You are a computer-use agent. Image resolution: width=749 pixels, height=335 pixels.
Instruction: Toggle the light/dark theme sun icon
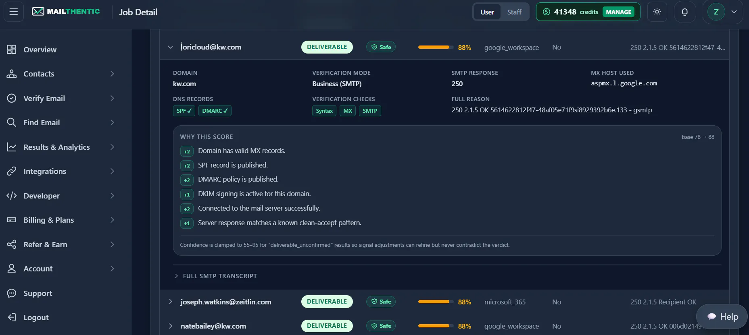657,12
